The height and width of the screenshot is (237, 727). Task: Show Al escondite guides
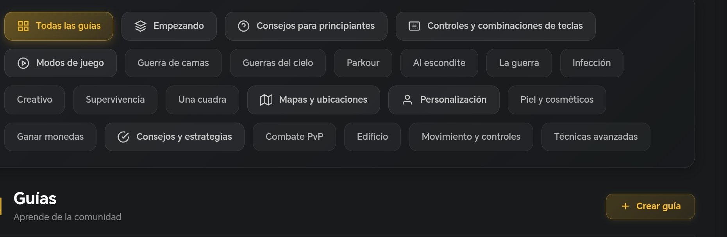439,63
